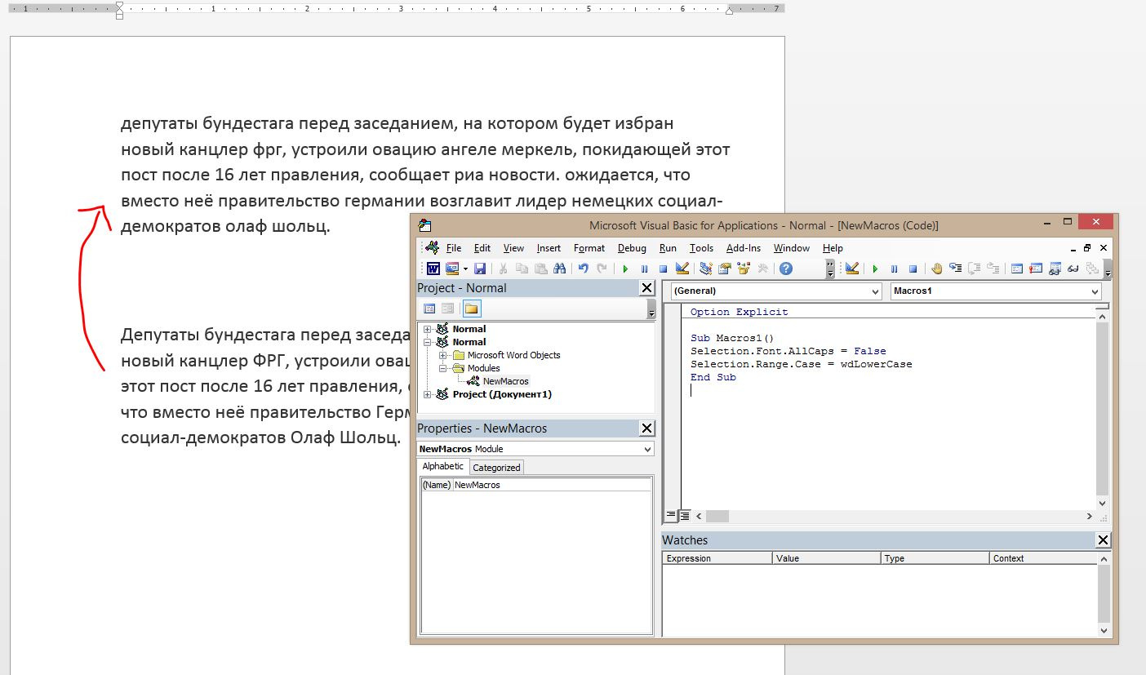This screenshot has height=675, width=1146.
Task: Click the Quick Watch glasses icon
Action: point(1073,269)
